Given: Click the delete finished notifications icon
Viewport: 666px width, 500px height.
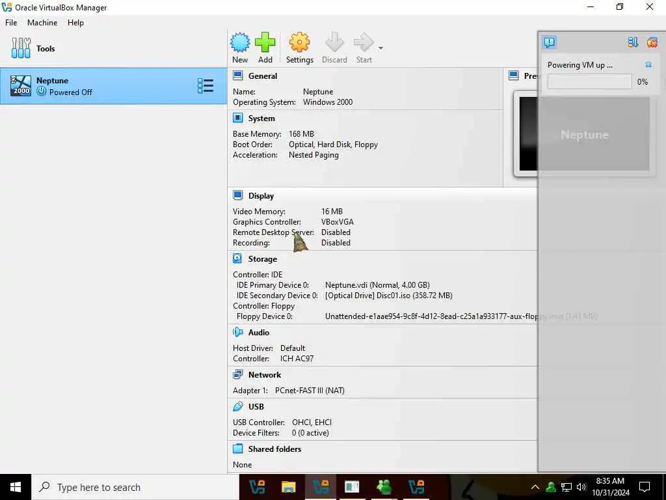Looking at the screenshot, I should pos(652,42).
